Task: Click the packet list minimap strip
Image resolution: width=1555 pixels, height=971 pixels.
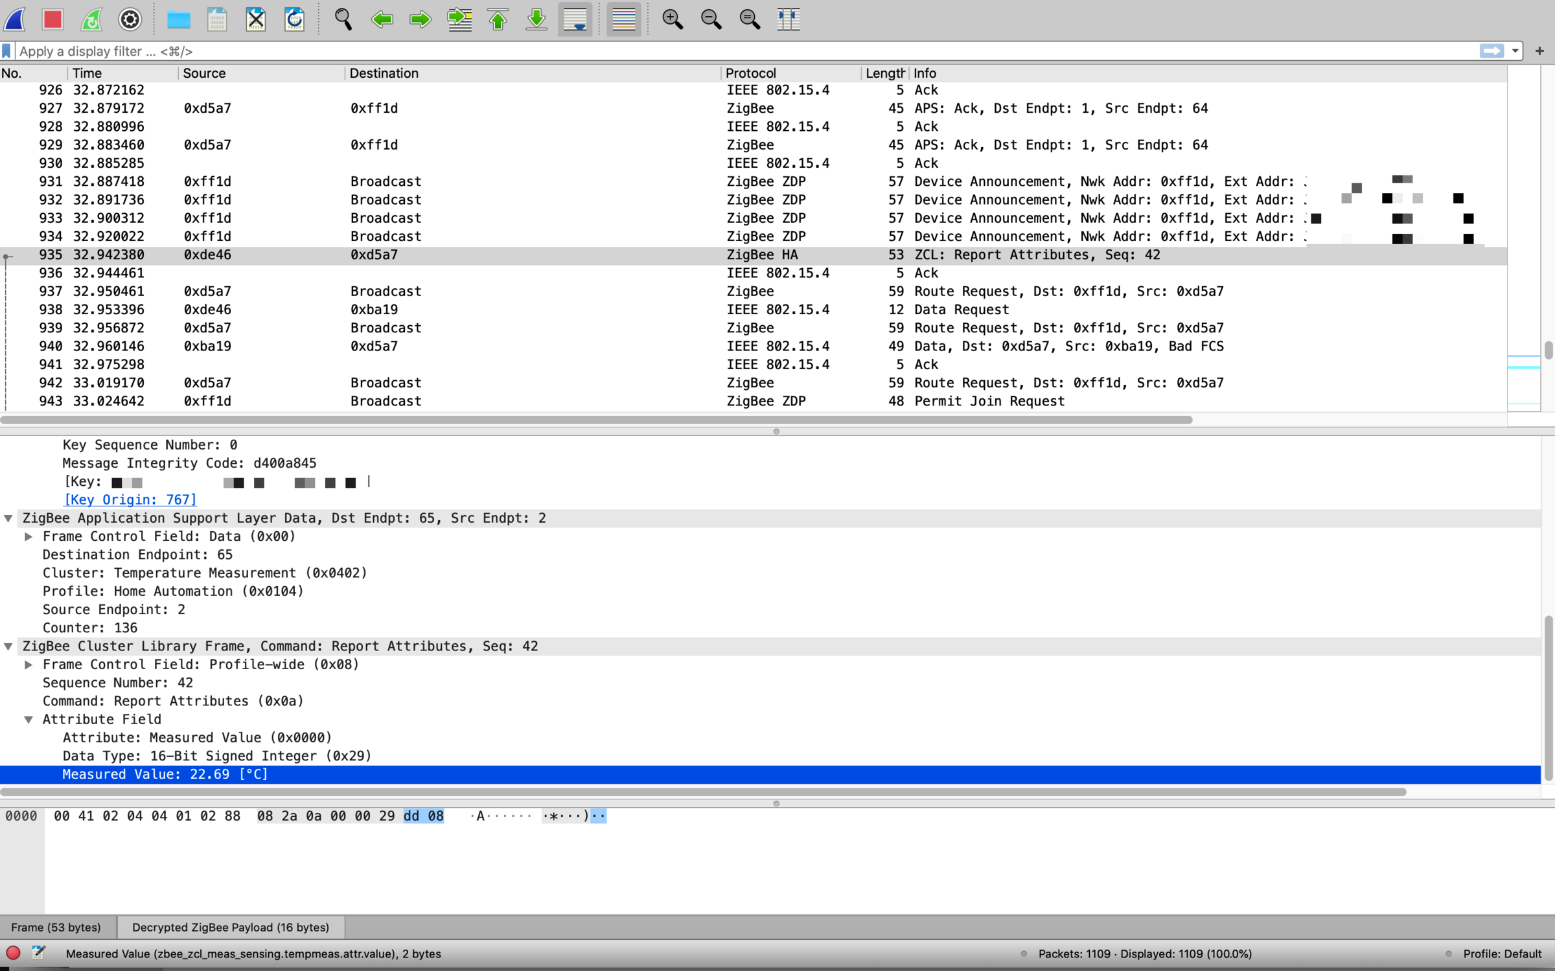Action: pos(1524,238)
